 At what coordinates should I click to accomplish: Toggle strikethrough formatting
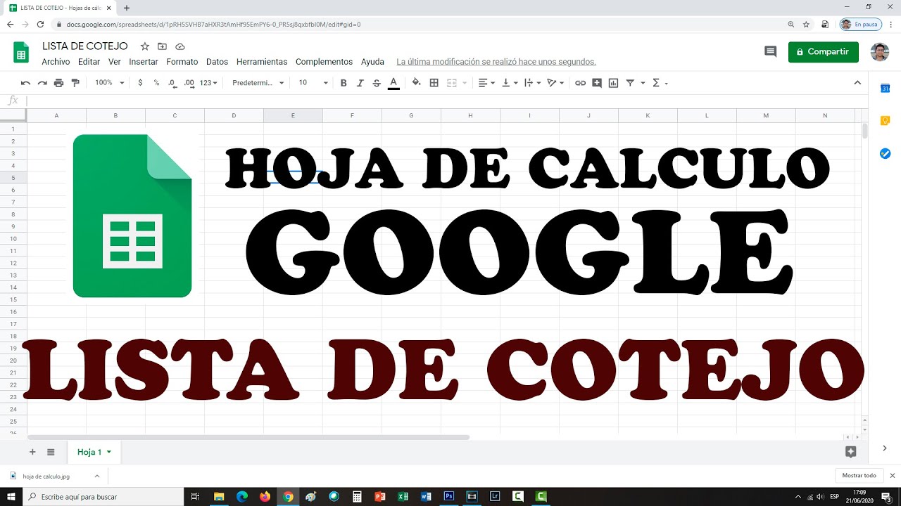pos(377,83)
